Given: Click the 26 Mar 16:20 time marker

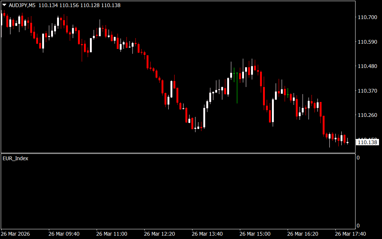Looking at the screenshot, I should coord(303,234).
